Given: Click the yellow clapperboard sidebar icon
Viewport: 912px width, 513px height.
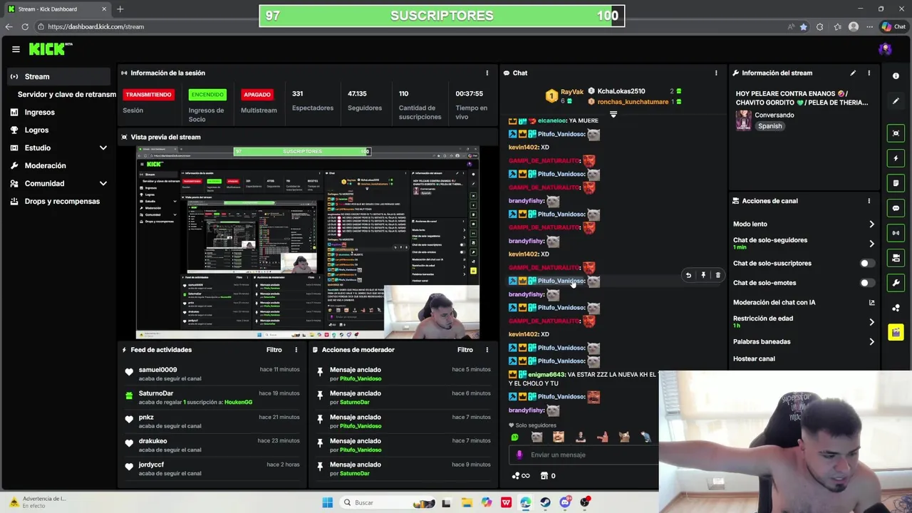Looking at the screenshot, I should [x=896, y=333].
